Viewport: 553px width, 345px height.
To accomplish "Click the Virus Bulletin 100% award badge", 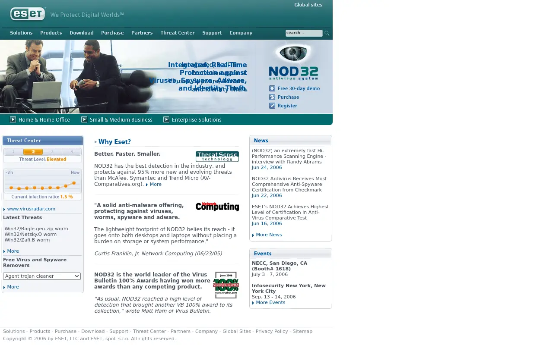I will 226,285.
